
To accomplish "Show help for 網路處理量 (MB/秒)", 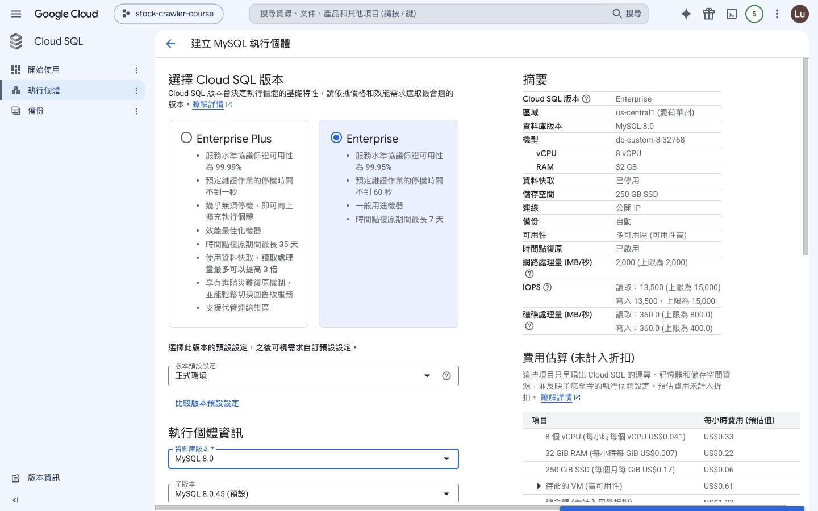I will pos(529,274).
